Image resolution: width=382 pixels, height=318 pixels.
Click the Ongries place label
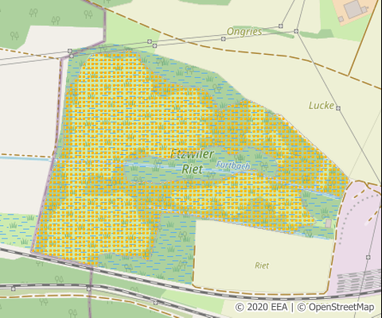coord(244,32)
